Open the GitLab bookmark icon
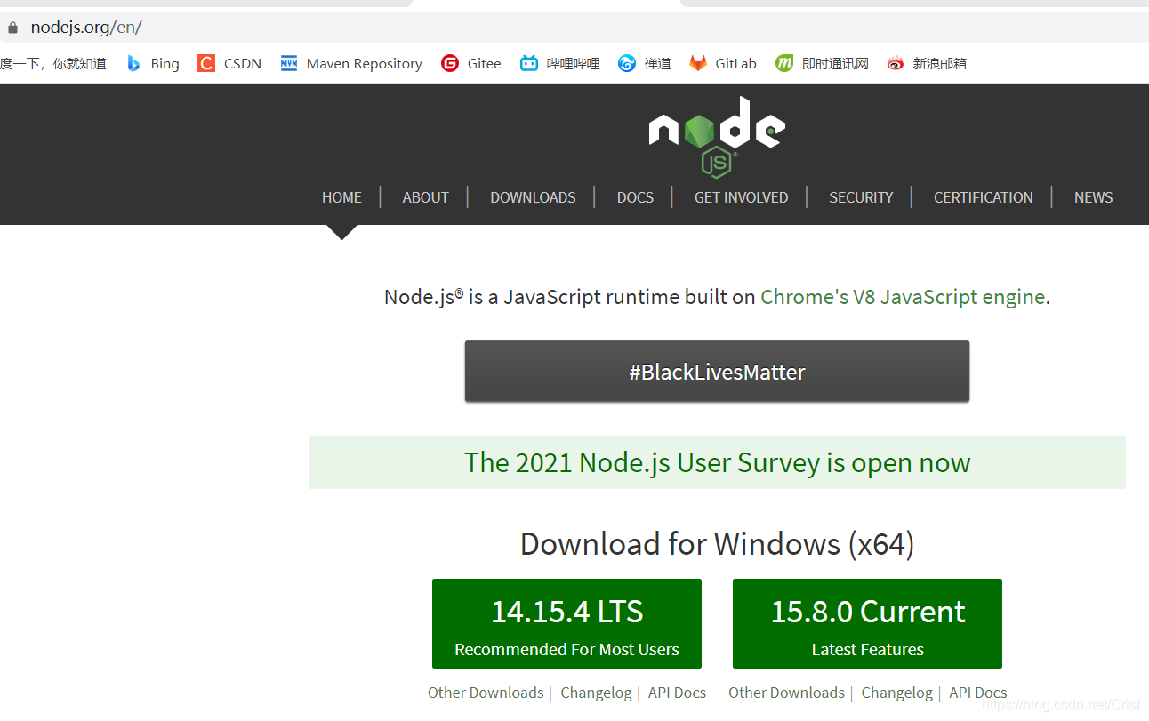 pos(698,63)
